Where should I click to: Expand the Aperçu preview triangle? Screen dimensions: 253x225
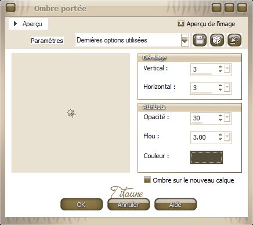pyautogui.click(x=15, y=24)
